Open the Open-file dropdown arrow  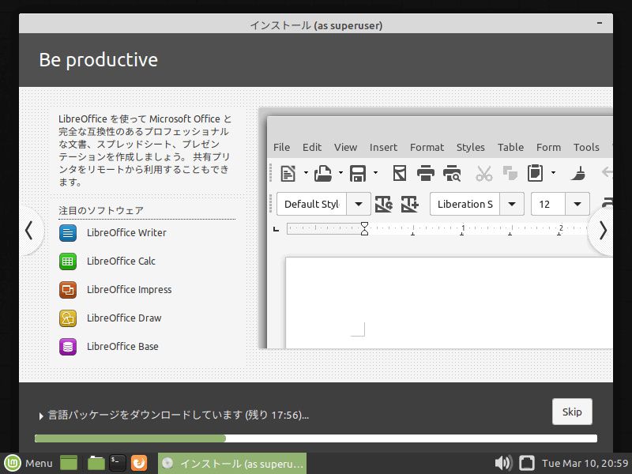[340, 173]
